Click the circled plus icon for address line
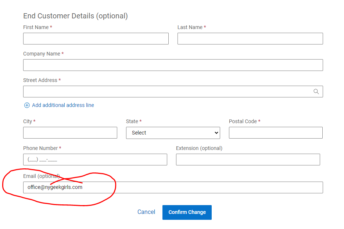The image size is (344, 229). [x=27, y=105]
